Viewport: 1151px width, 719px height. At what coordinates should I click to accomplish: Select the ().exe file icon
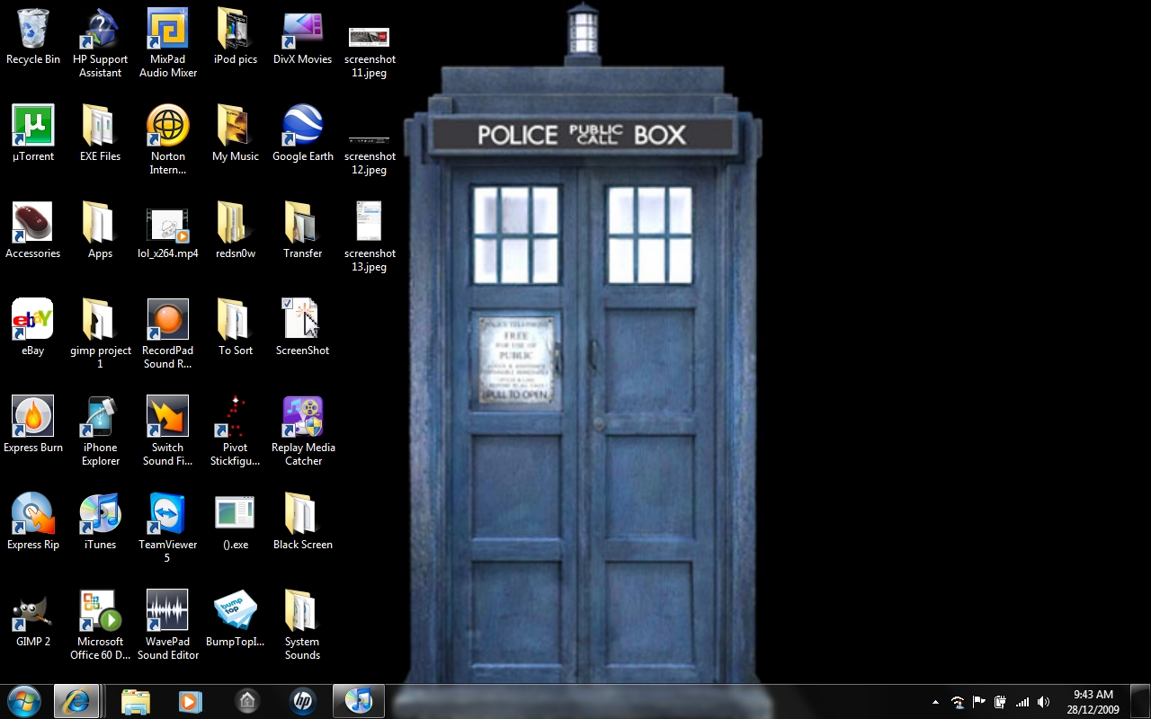[235, 514]
